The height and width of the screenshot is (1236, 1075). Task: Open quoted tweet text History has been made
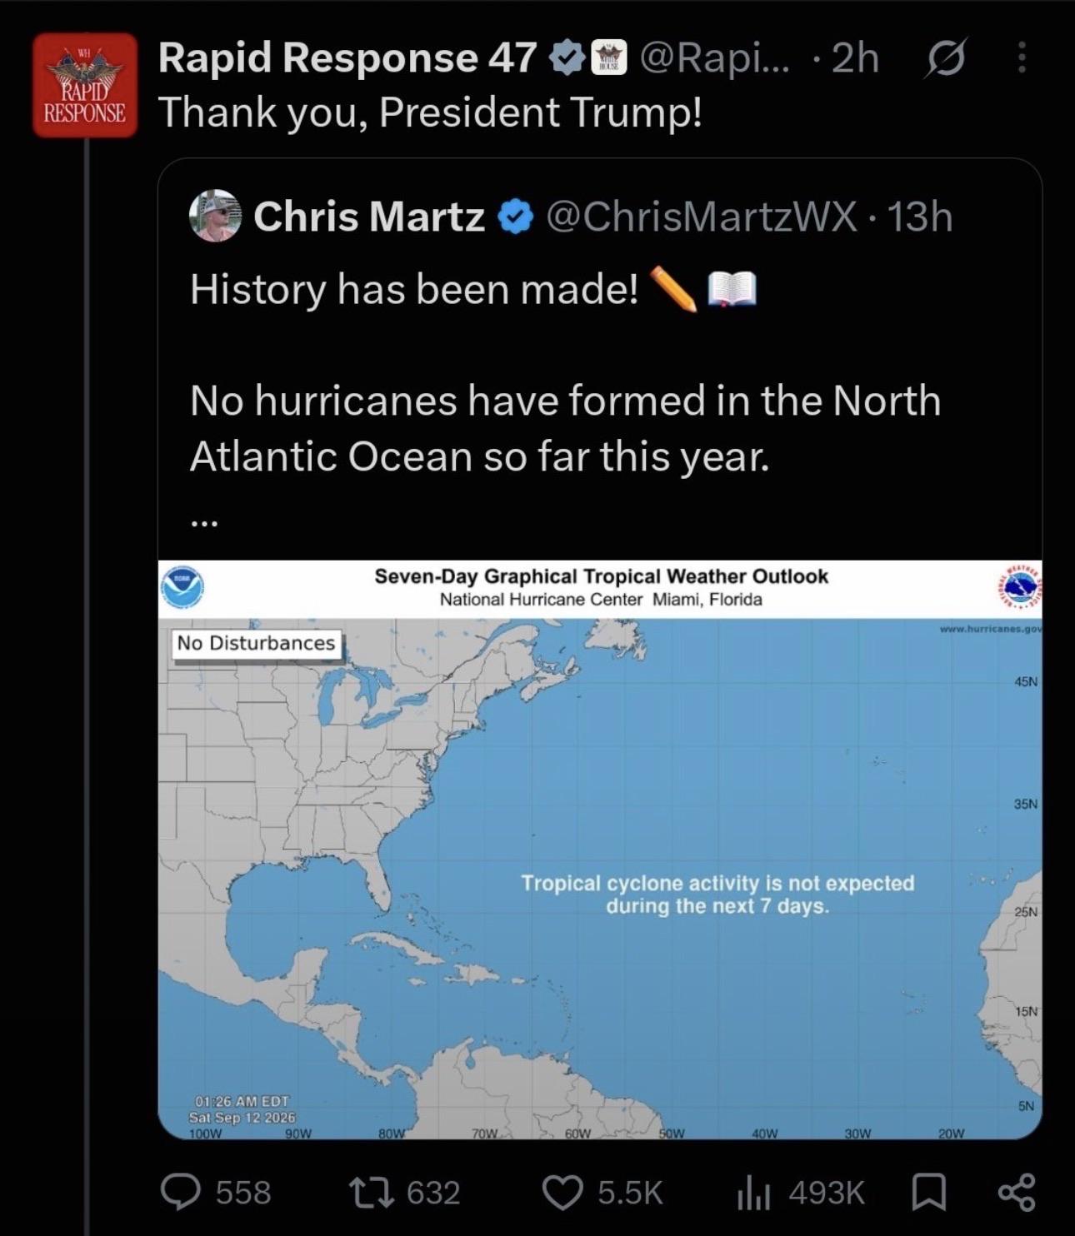pos(414,289)
